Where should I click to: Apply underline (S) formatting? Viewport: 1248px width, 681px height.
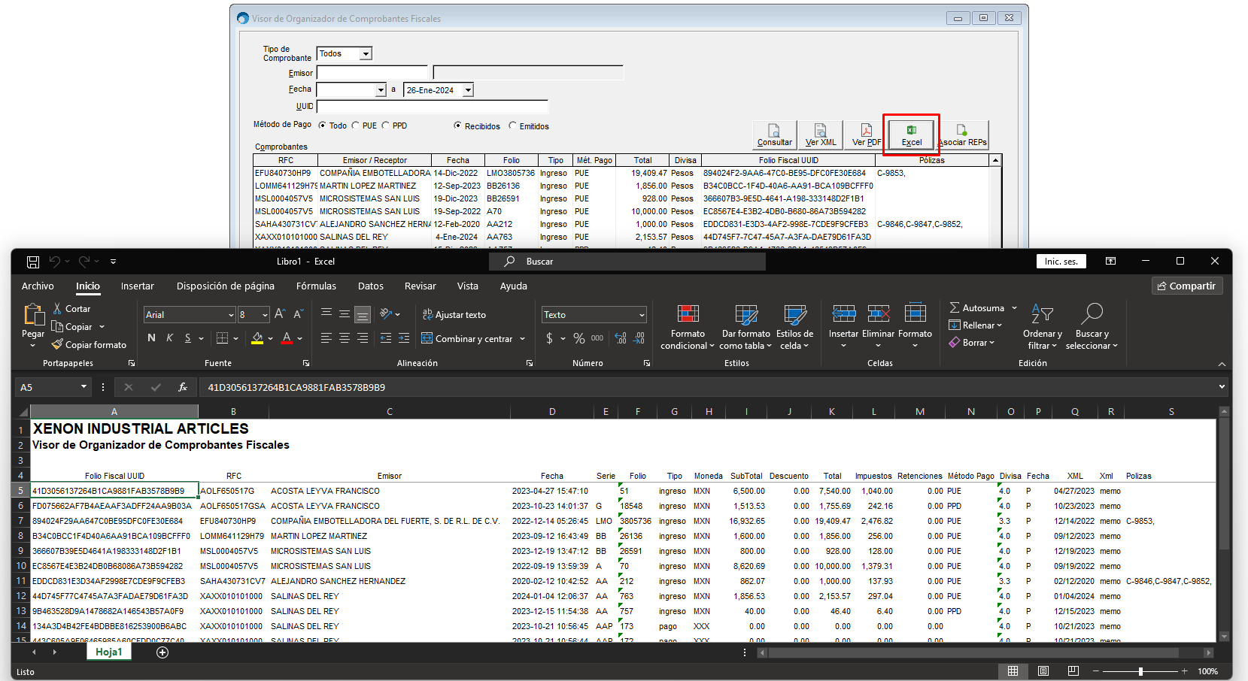tap(188, 338)
